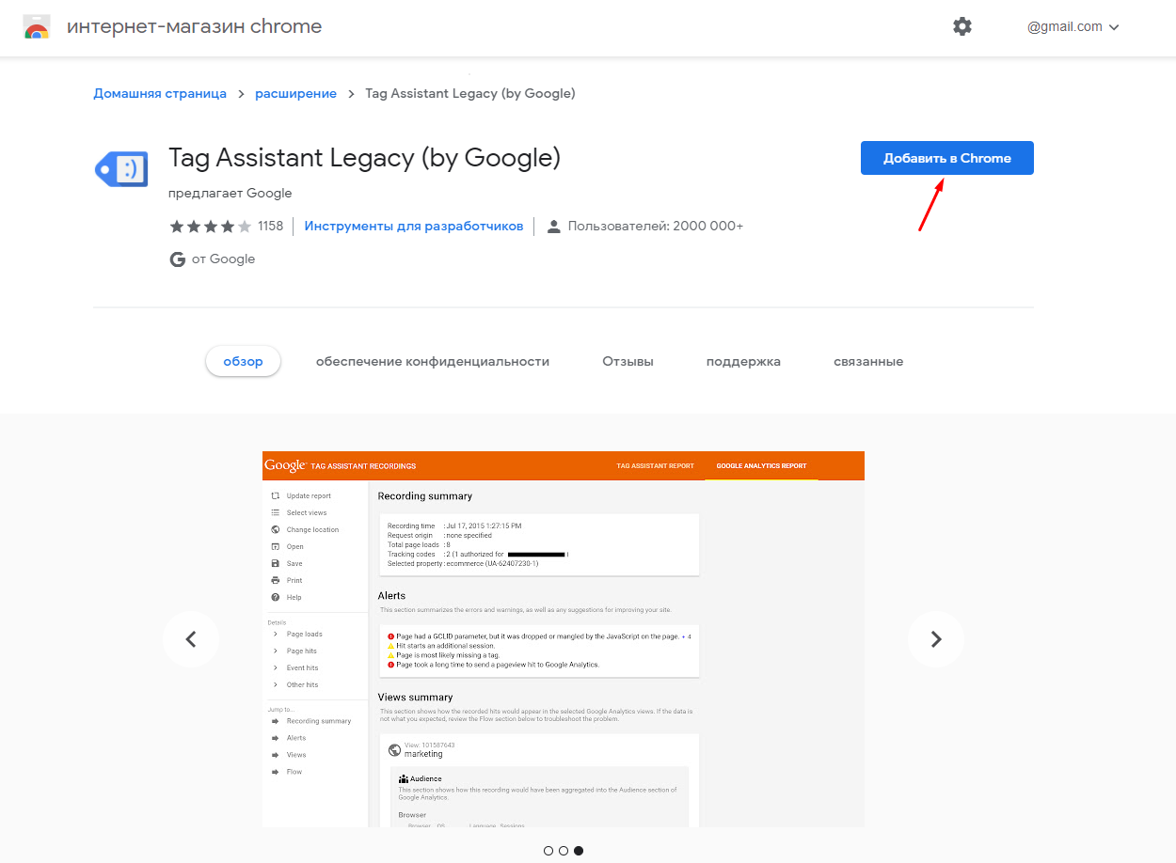Select the second carousel dot
Image resolution: width=1176 pixels, height=863 pixels.
tap(564, 851)
